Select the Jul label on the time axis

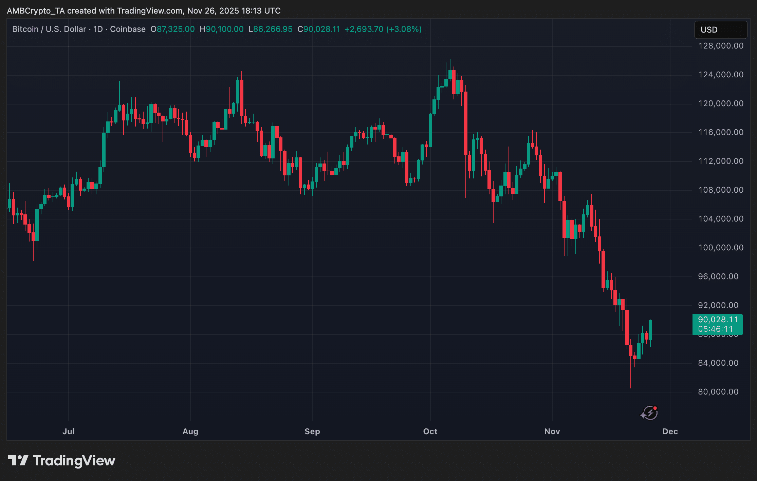68,431
